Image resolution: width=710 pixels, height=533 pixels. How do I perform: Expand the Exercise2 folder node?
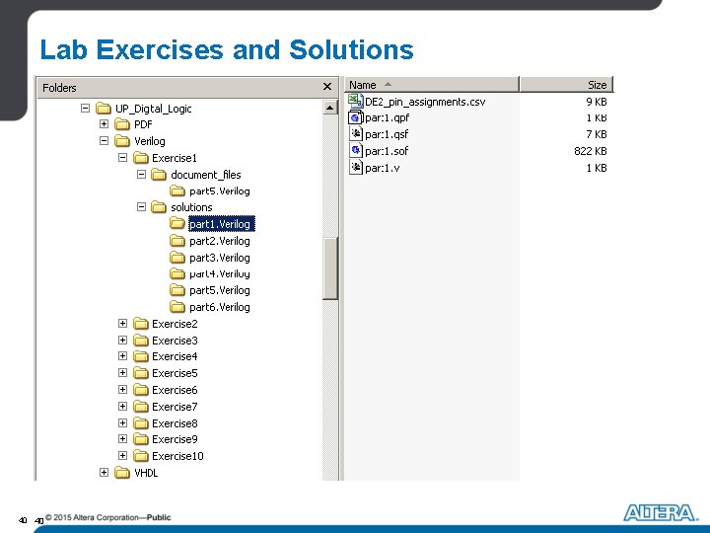tap(122, 323)
